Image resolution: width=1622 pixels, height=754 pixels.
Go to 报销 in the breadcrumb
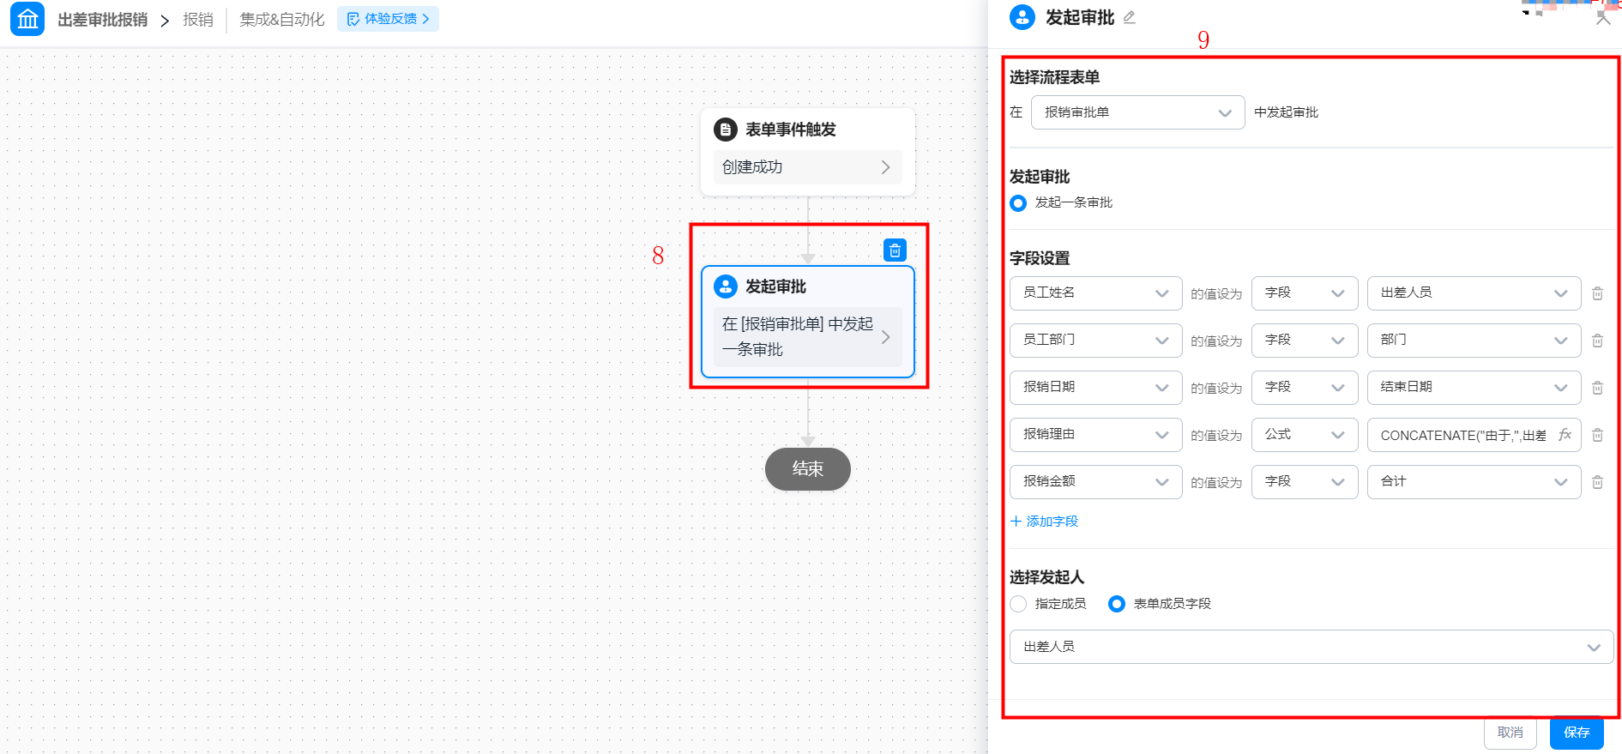(x=198, y=19)
